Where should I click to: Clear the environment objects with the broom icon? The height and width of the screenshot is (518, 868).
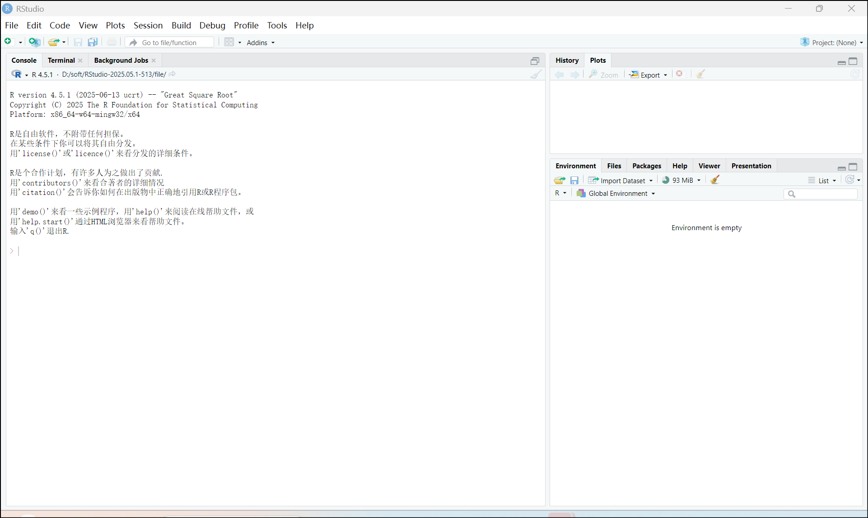click(714, 180)
